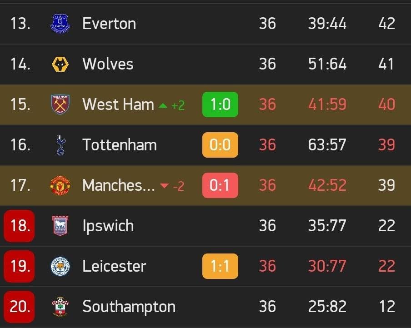
Task: Click the West Ham club crest
Action: [60, 104]
